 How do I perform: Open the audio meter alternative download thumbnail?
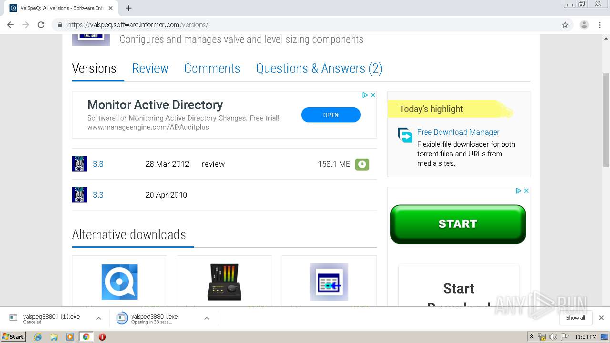click(224, 282)
